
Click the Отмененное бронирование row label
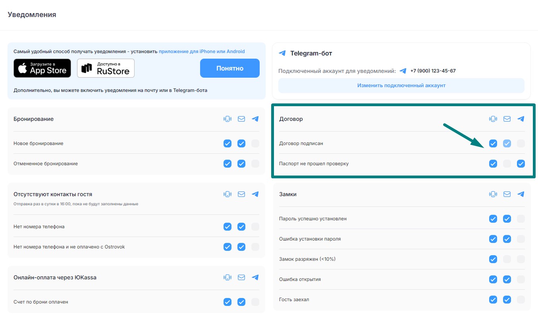click(x=46, y=164)
